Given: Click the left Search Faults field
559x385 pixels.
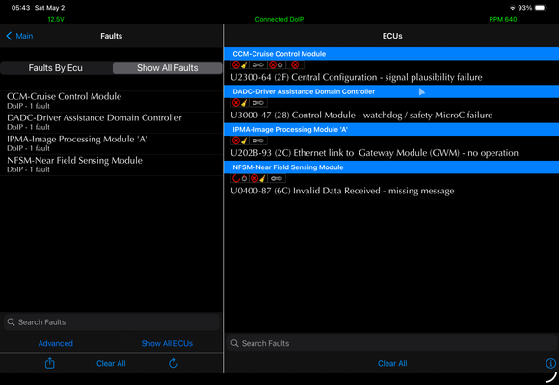Looking at the screenshot, I should coord(111,322).
